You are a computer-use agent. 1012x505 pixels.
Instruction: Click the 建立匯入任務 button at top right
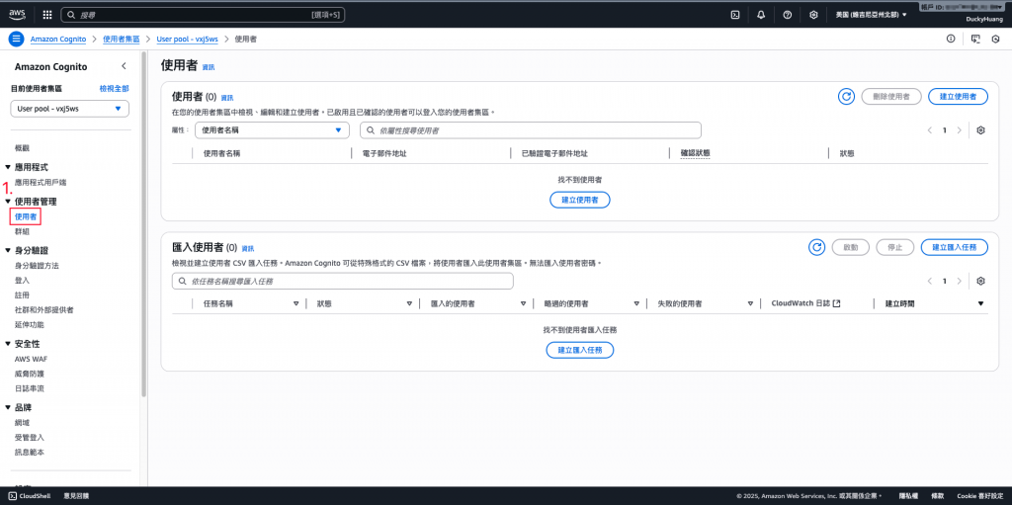pyautogui.click(x=955, y=247)
